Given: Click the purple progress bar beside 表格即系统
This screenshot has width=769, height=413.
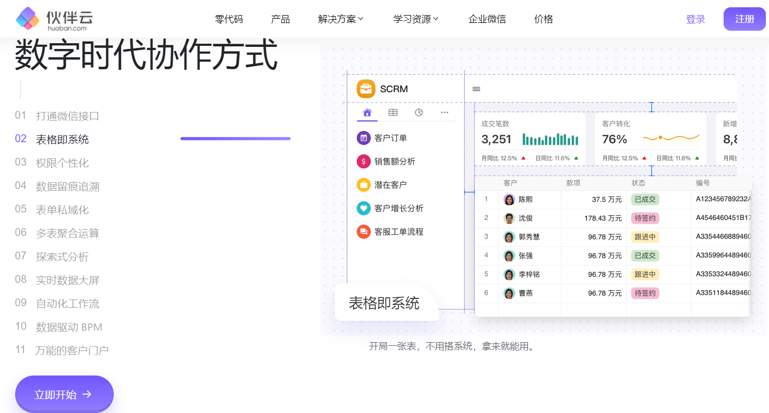Looking at the screenshot, I should [235, 139].
